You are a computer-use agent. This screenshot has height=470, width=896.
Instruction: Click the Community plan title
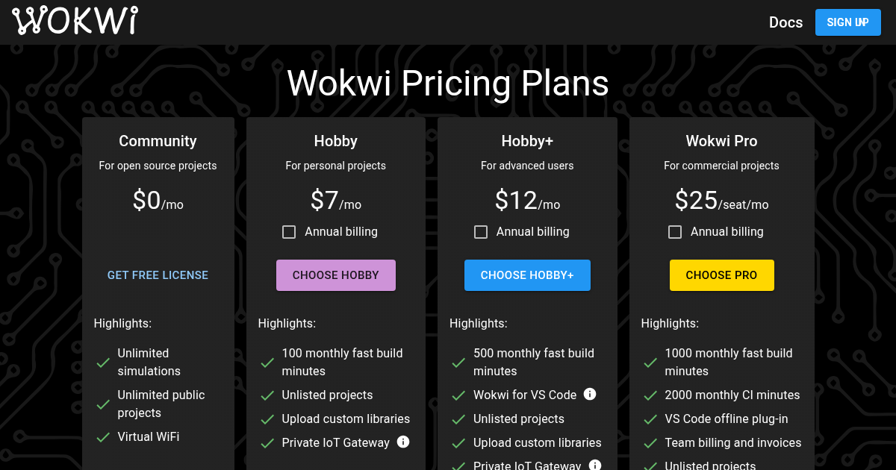click(x=158, y=141)
